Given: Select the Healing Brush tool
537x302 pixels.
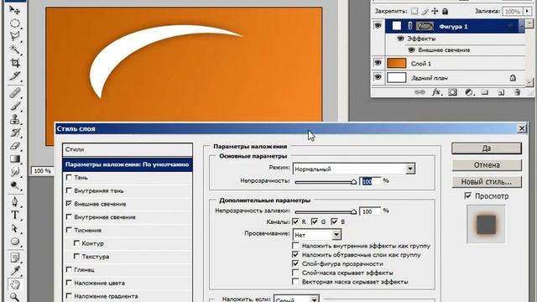Looking at the screenshot, I should [x=15, y=93].
